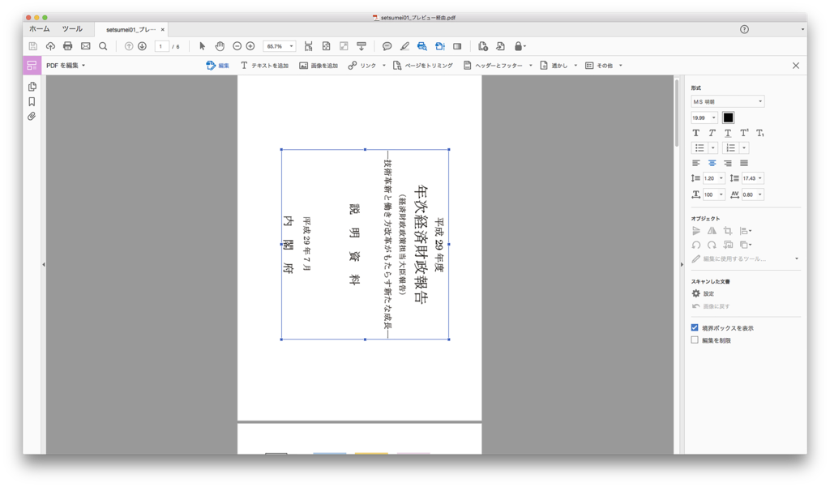
Task: Open the Print dialog icon
Action: point(67,46)
